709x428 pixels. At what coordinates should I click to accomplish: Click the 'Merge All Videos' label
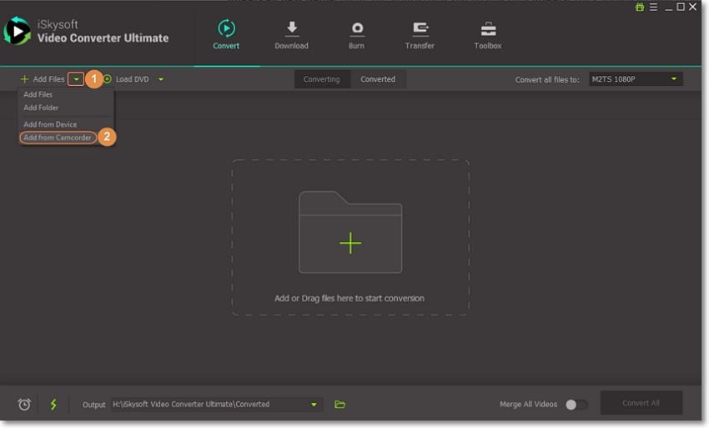[x=529, y=404]
